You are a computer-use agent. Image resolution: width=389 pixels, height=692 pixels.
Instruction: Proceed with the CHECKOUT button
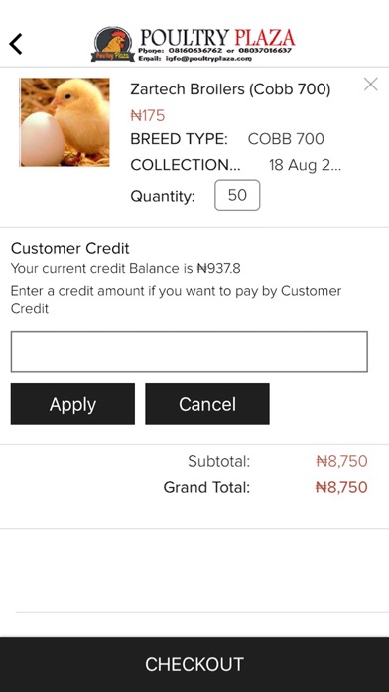[194, 664]
